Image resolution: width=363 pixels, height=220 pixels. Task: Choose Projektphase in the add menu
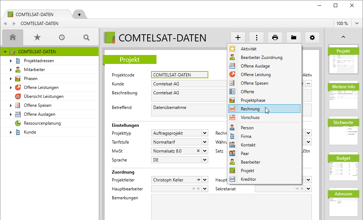point(253,100)
